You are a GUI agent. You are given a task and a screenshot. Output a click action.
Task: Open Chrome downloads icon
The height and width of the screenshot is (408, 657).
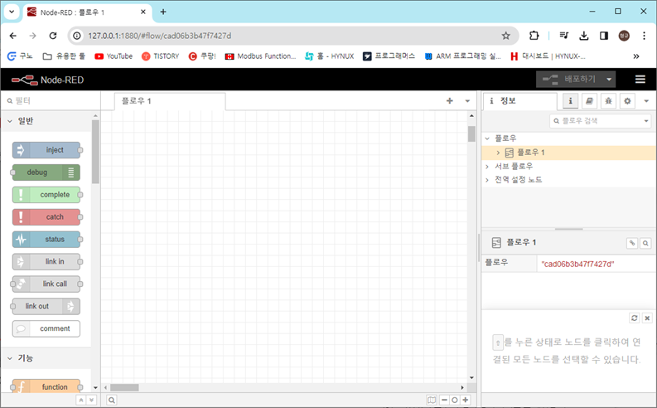point(583,36)
